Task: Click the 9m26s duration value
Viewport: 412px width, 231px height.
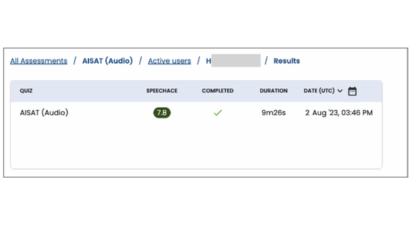Action: pos(274,113)
